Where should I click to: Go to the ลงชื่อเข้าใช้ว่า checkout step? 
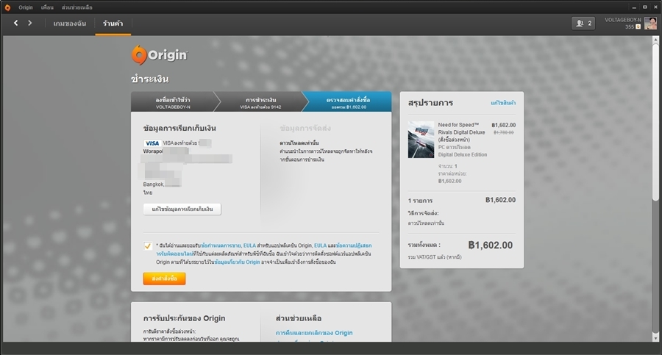173,101
